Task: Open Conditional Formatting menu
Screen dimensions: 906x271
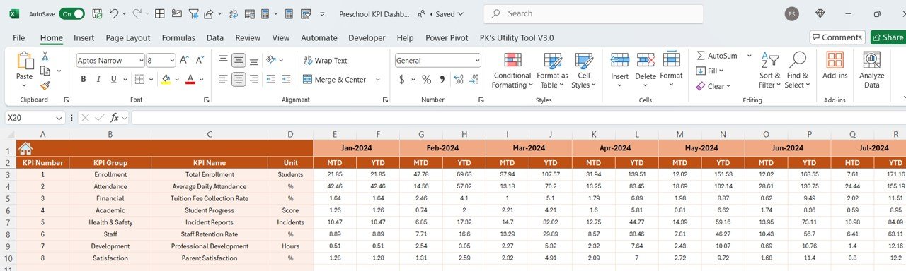Action: click(x=512, y=71)
